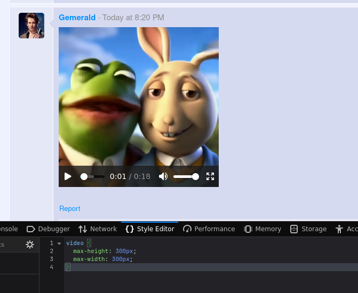Open Style Editor options gear
Viewport: 358px width, 293px height.
pyautogui.click(x=30, y=245)
